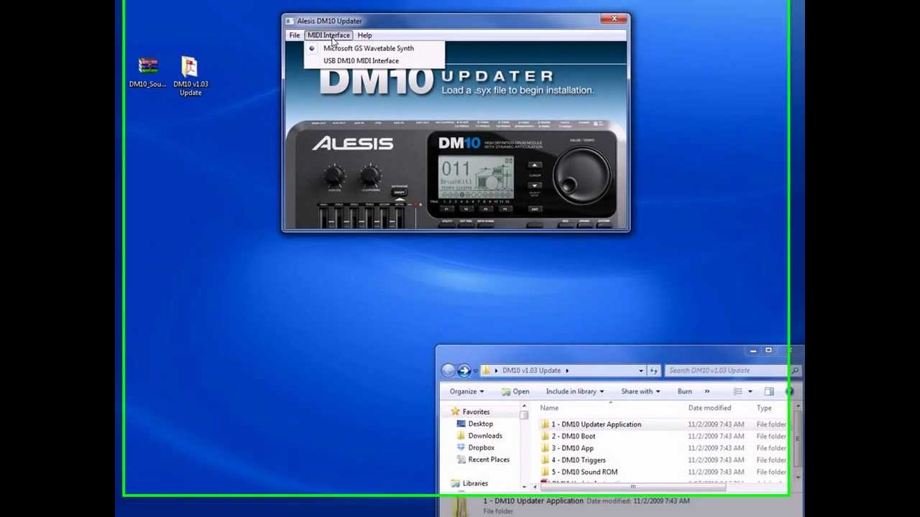Select the folder icon of 1 - DM10 Updater Application
The height and width of the screenshot is (517, 920).
545,424
